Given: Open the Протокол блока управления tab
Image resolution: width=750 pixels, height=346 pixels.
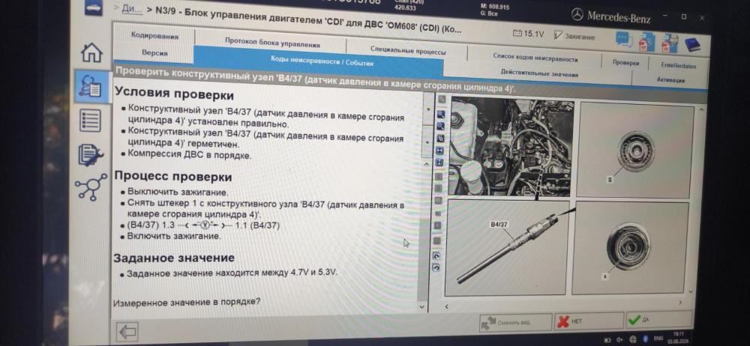Looking at the screenshot, I should [x=272, y=42].
